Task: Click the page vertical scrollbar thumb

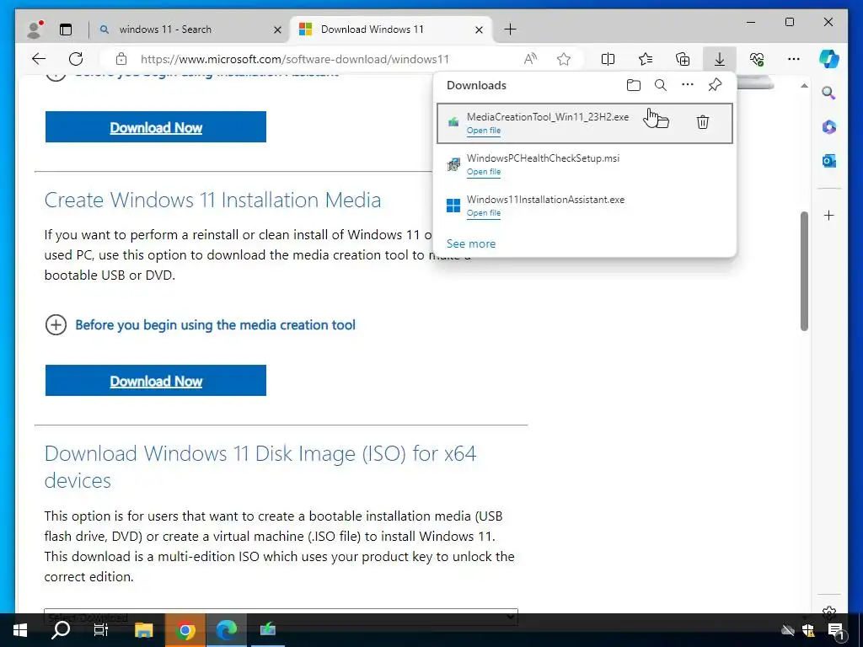Action: [x=804, y=270]
